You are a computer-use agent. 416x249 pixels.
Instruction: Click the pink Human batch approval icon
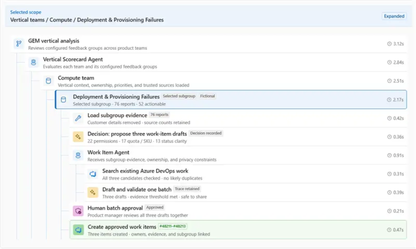pos(78,211)
